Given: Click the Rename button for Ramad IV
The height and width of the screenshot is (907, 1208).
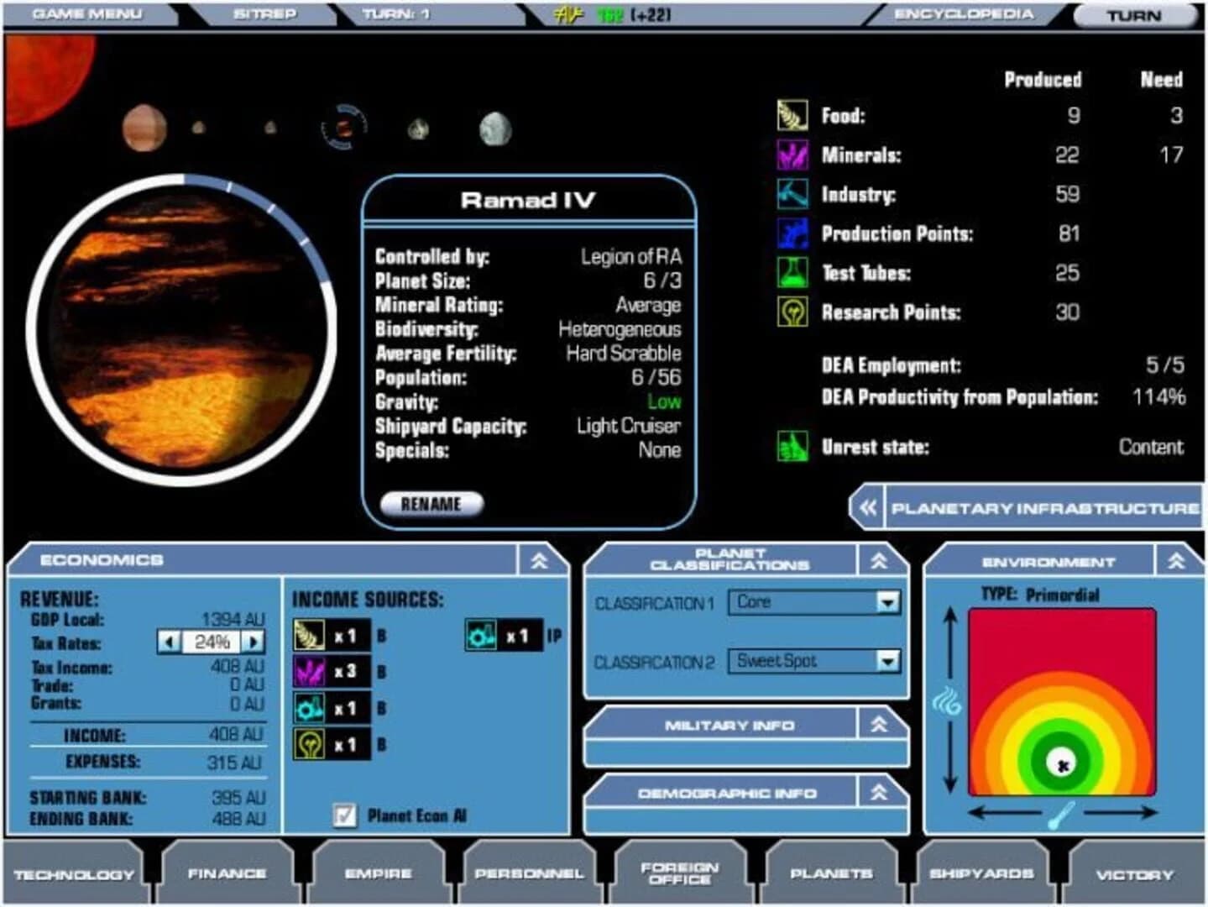Looking at the screenshot, I should coord(431,504).
